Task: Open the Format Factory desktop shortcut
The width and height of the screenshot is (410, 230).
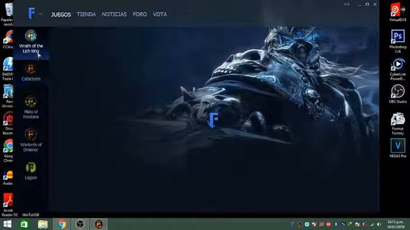Action: click(x=398, y=124)
